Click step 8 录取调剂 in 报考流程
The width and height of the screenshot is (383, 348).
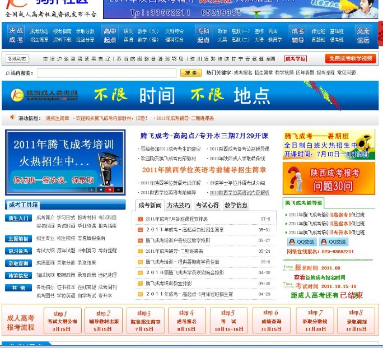click(x=356, y=321)
